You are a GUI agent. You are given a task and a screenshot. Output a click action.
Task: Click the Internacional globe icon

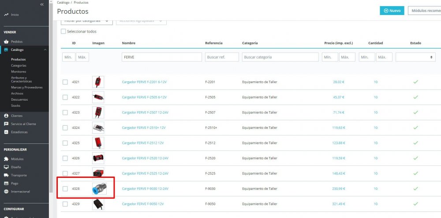pyautogui.click(x=6, y=192)
